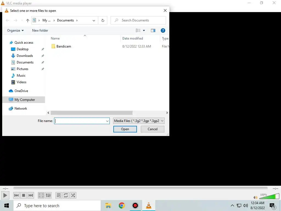This screenshot has width=281, height=211.
Task: Mute VLC using the speaker icon
Action: (x=255, y=197)
